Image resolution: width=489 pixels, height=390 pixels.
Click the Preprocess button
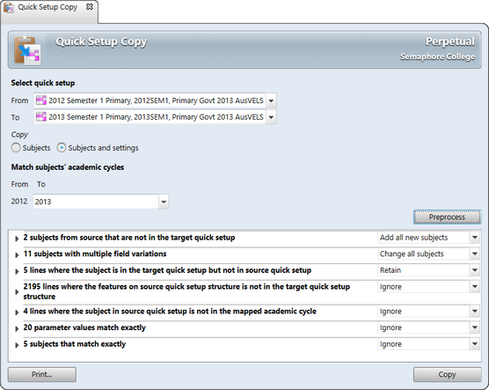(x=447, y=217)
